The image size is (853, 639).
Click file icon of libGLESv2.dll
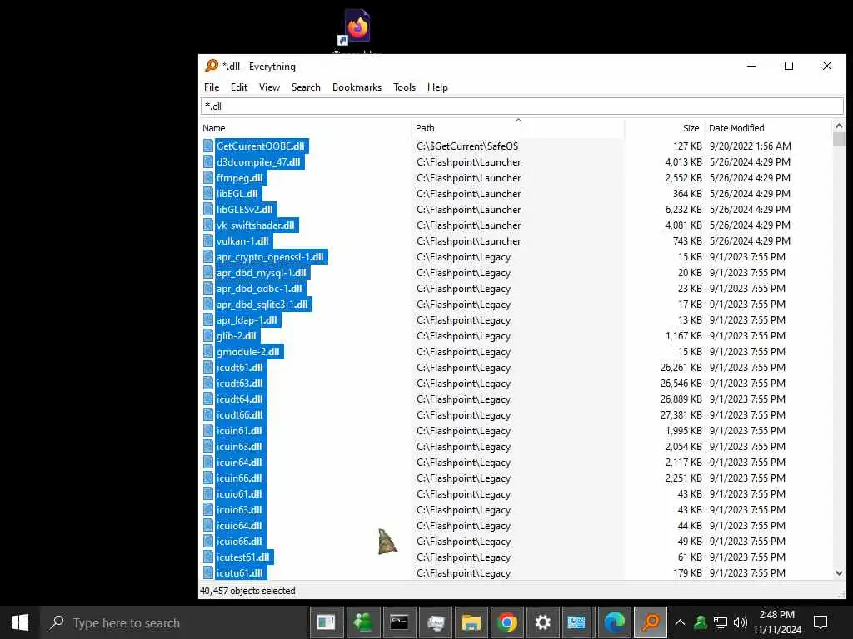click(208, 209)
